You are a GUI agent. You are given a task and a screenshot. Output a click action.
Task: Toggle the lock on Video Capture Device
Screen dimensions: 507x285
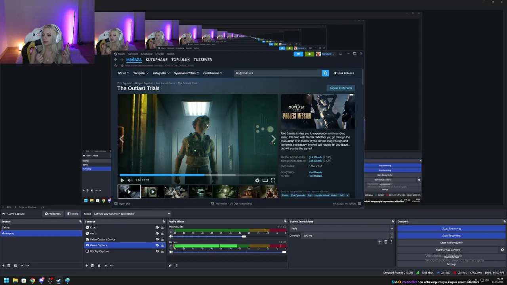coord(162,239)
